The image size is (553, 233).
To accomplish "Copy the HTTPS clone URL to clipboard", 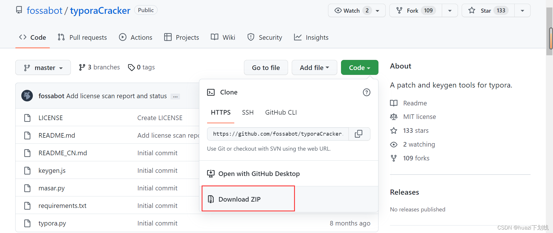I will (x=359, y=134).
